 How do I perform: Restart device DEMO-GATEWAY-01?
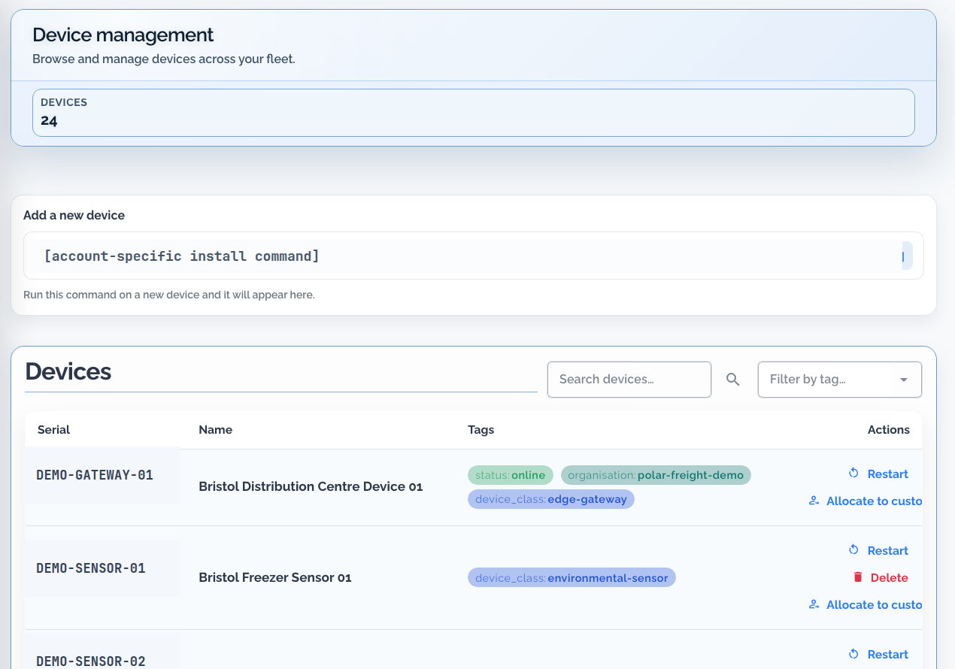point(878,474)
